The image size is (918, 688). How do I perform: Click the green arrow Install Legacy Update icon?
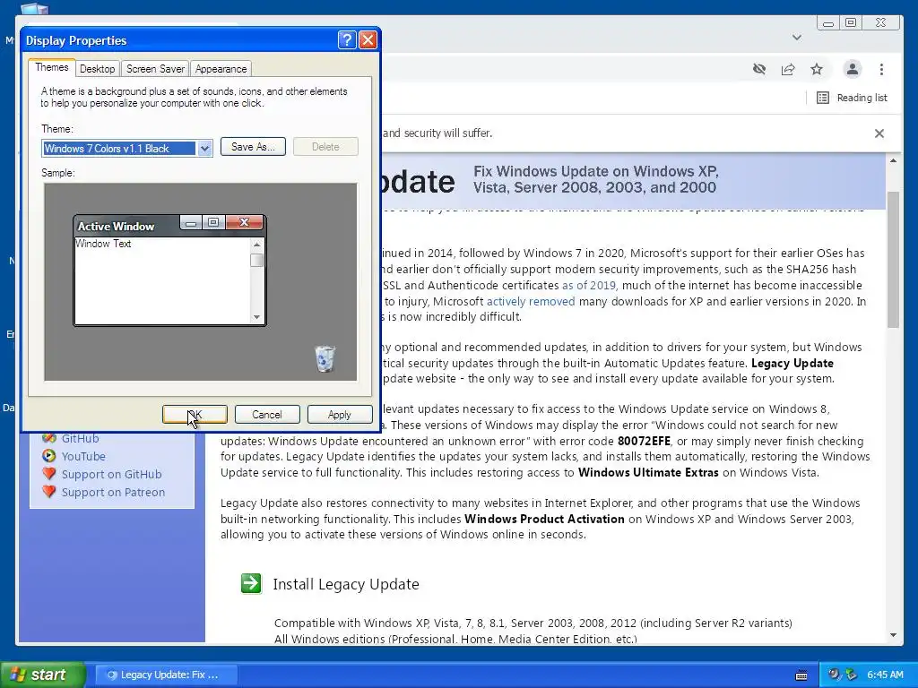tap(251, 583)
